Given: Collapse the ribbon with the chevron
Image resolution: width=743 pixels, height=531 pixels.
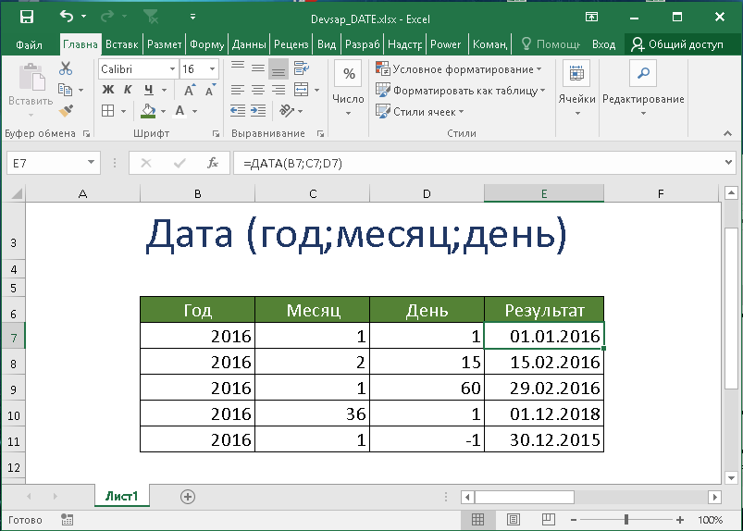Looking at the screenshot, I should [728, 133].
